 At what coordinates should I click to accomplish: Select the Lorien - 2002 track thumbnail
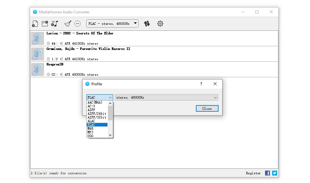[38, 38]
